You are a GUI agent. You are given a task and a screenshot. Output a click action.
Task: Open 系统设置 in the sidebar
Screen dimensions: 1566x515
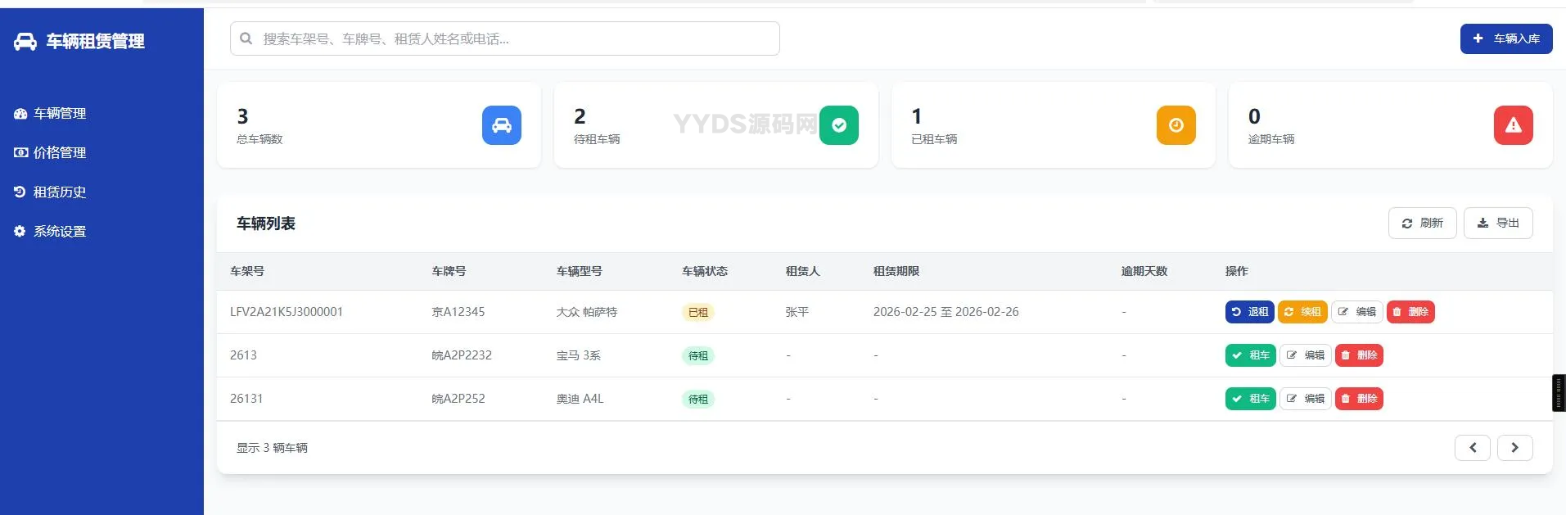[x=59, y=232]
